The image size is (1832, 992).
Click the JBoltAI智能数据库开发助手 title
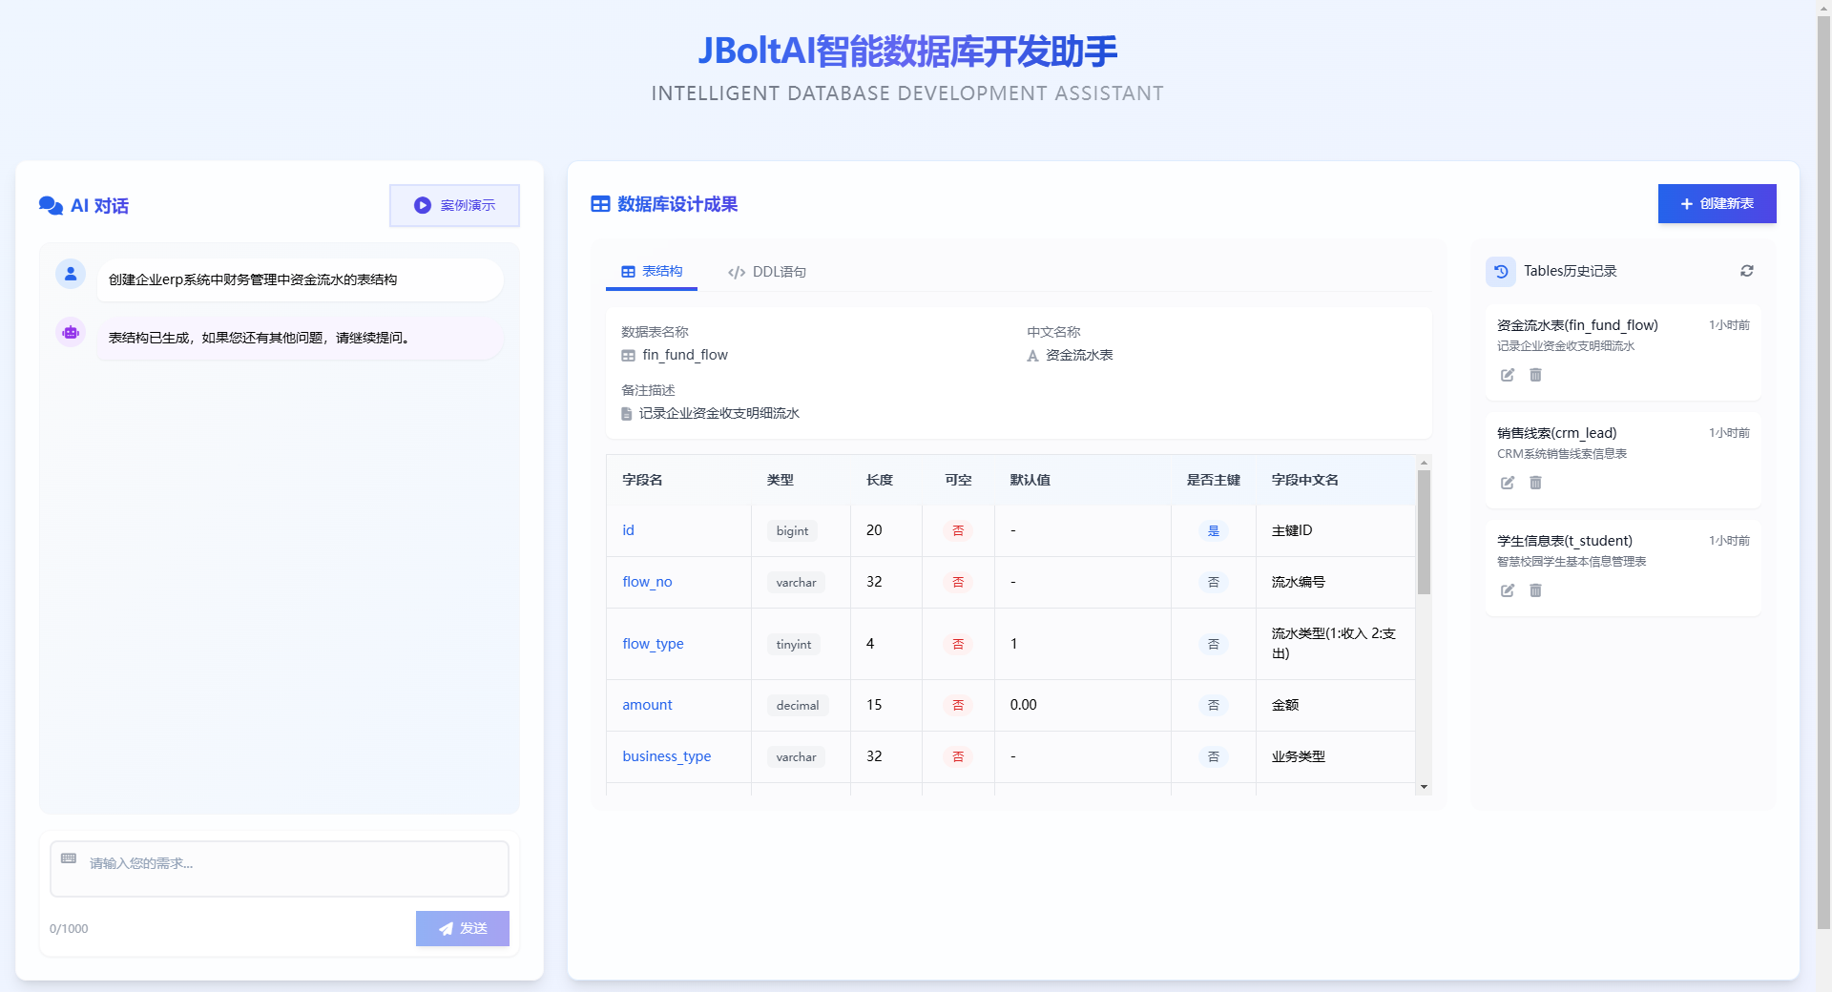[907, 52]
